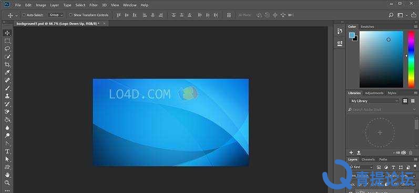This screenshot has height=193, width=419.
Task: Switch to the Adjustments tab
Action: click(374, 93)
